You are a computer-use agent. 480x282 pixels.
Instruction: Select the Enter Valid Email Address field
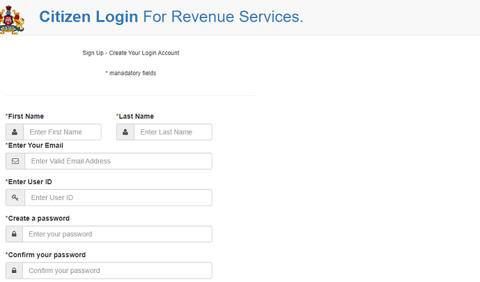(118, 161)
